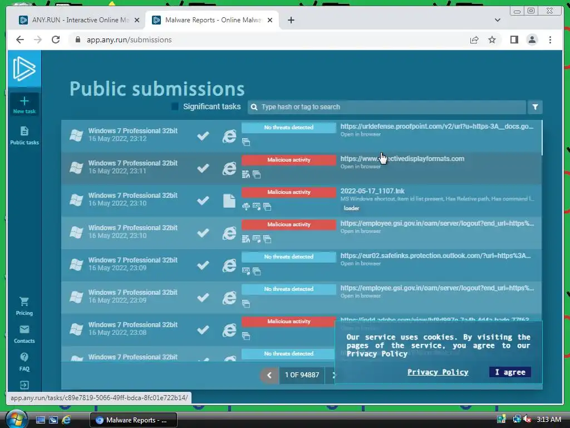Click the windows indicator icon in the 23:12 row

tap(246, 142)
